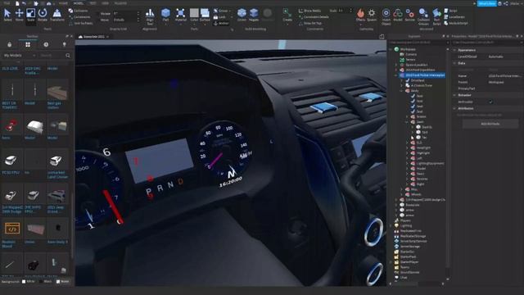524x295 pixels.
Task: Insert a ModuleScript from ribbon
Action: pos(456,23)
